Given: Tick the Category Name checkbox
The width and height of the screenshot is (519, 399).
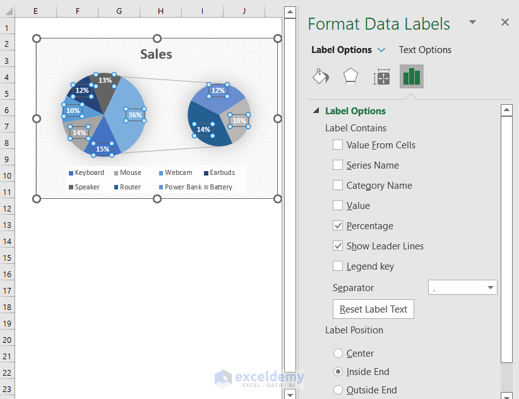Looking at the screenshot, I should point(338,185).
